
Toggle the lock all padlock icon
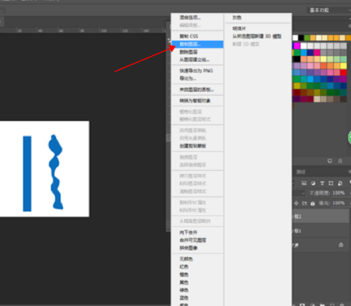pyautogui.click(x=312, y=203)
